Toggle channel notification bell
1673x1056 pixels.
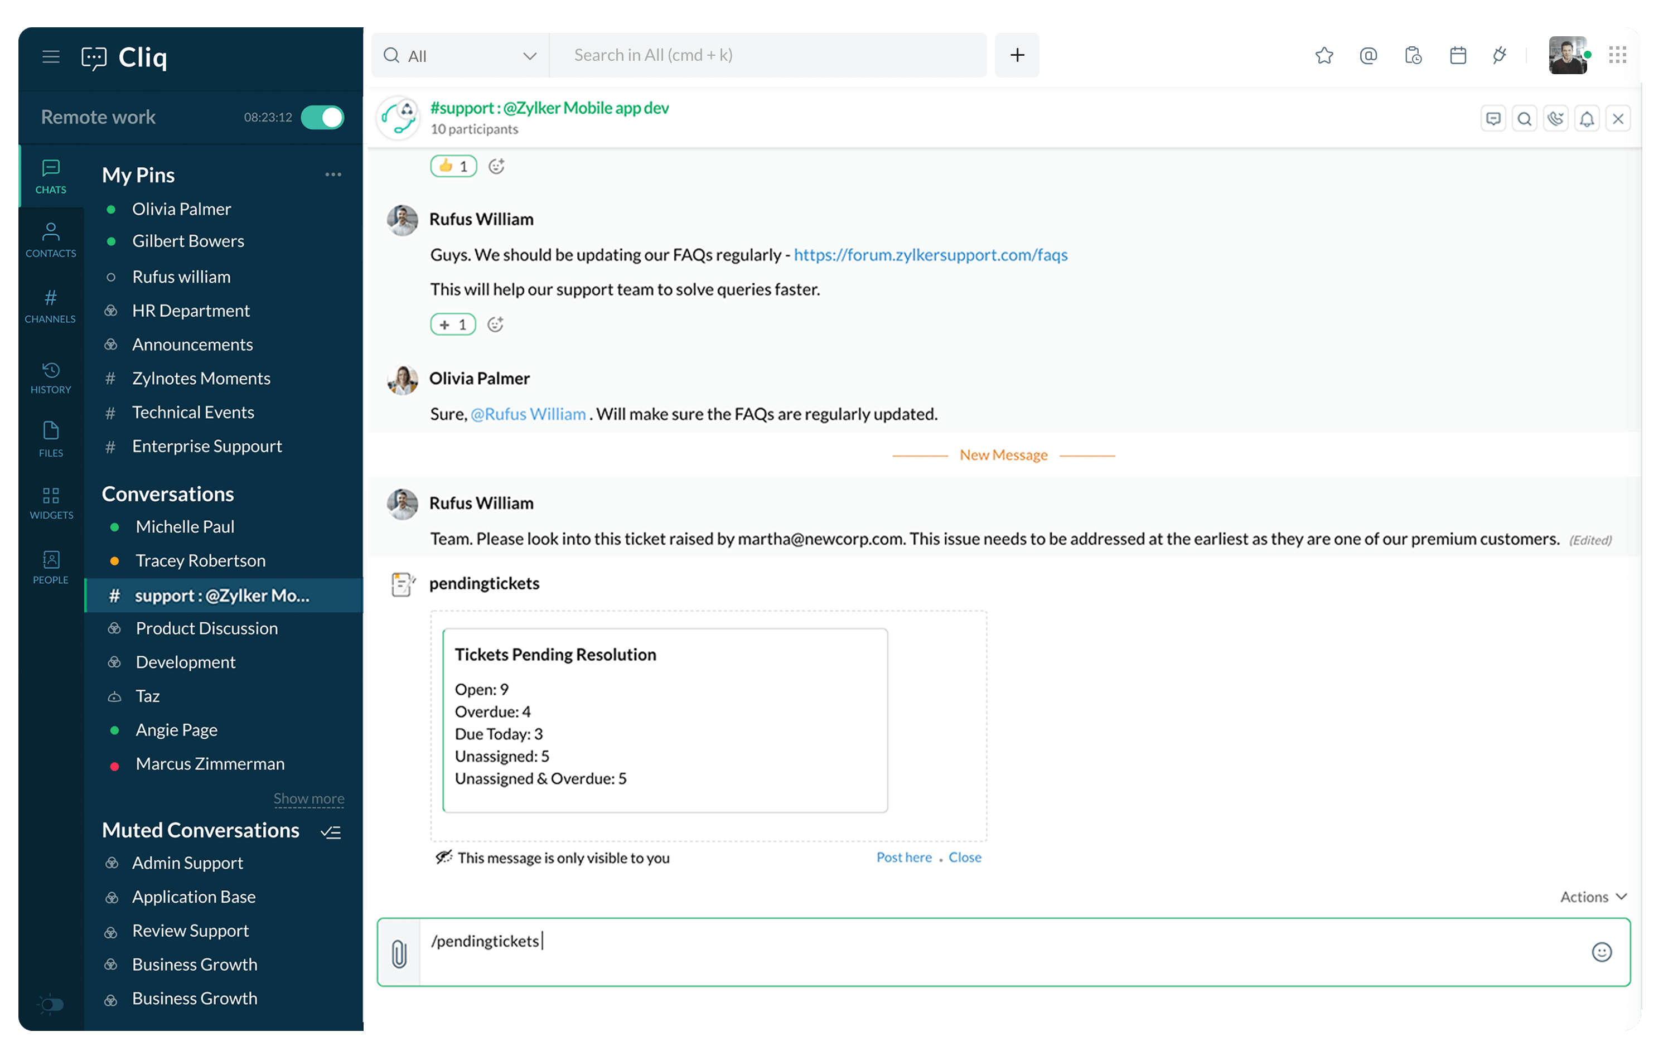coord(1587,119)
